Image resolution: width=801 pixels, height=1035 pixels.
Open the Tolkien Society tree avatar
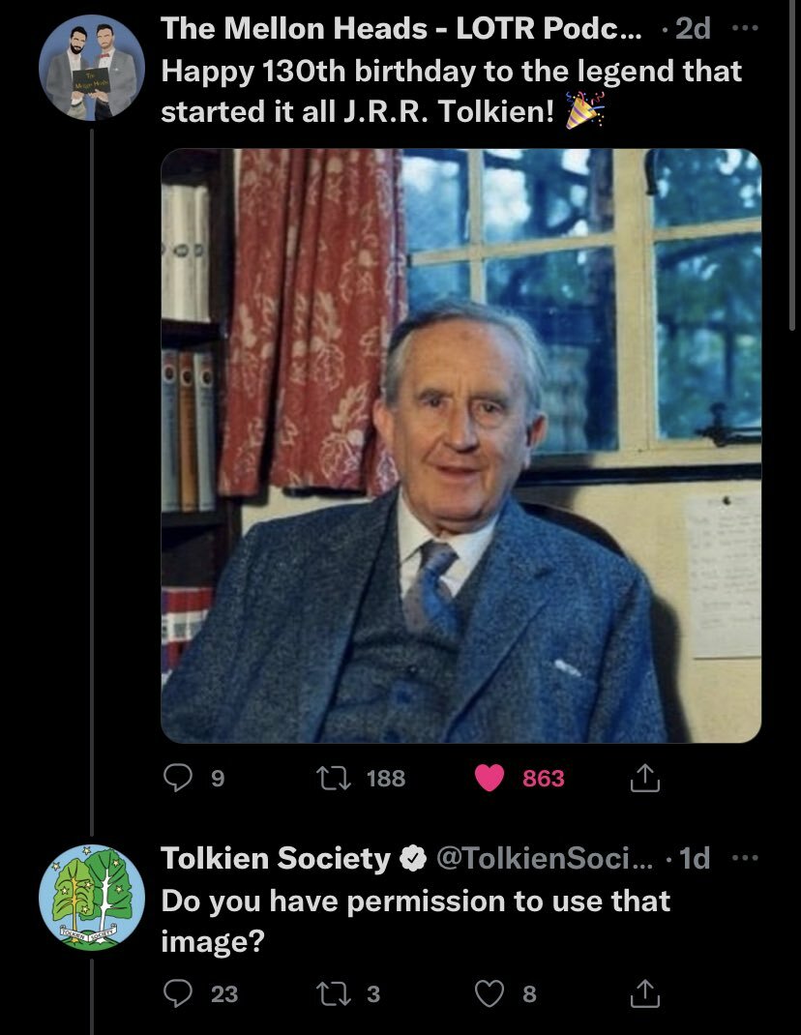pos(92,897)
